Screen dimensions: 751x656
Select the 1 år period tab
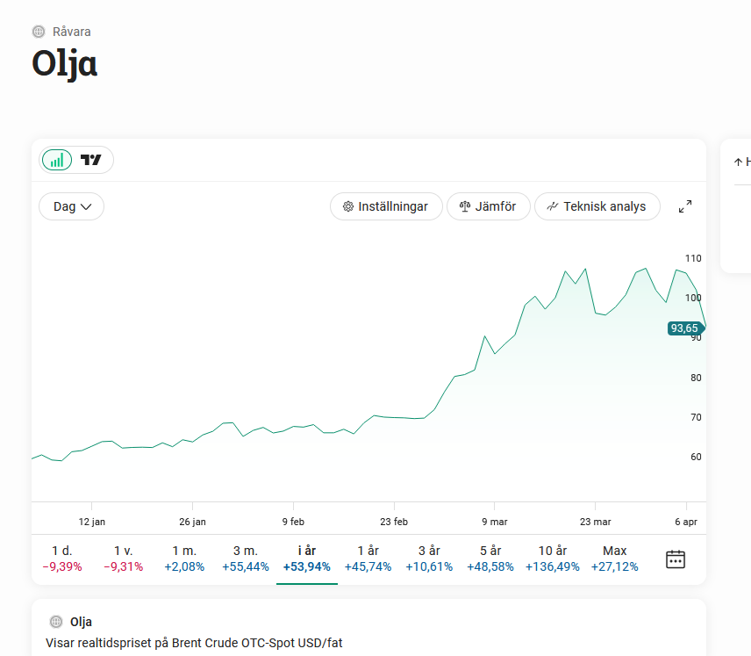(x=368, y=559)
